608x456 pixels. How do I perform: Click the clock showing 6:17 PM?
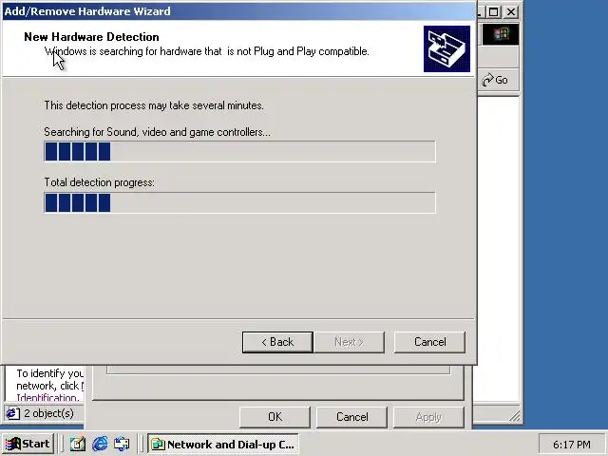tap(572, 445)
